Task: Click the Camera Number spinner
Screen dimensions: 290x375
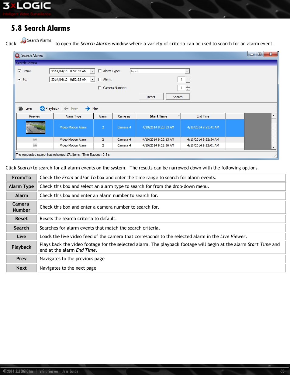Action: pos(188,88)
